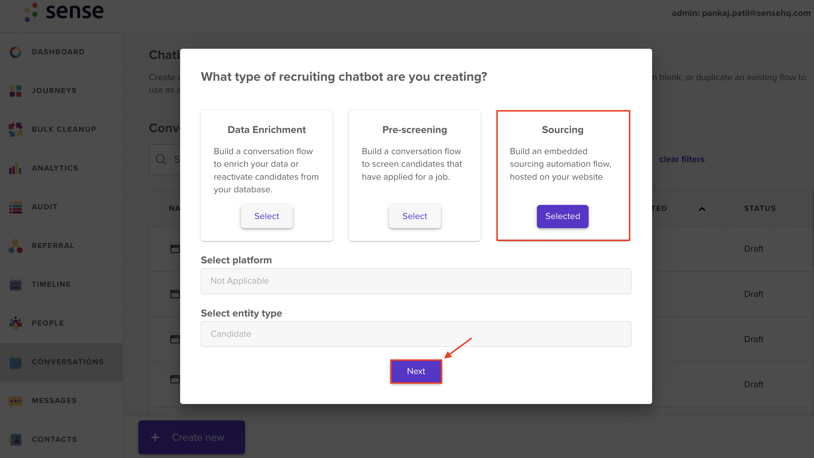Click the Select entity type label

tap(242, 313)
